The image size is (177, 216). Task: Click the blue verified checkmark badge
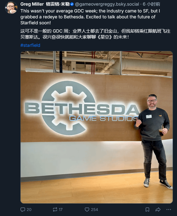(x=72, y=4)
